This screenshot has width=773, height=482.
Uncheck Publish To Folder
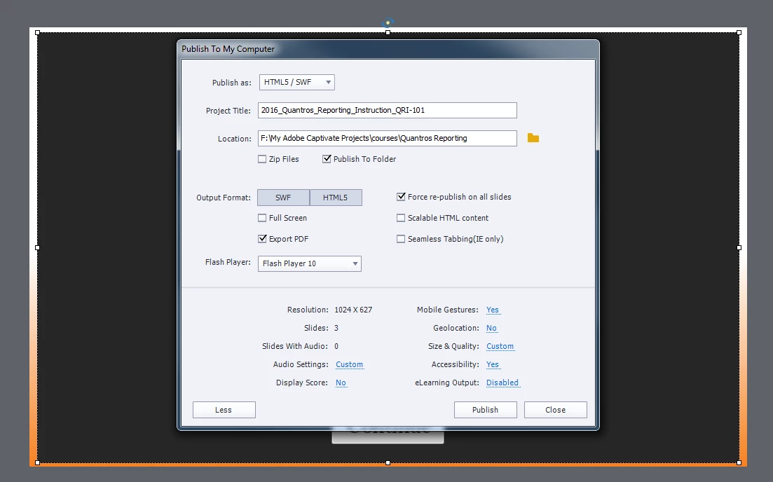[327, 159]
